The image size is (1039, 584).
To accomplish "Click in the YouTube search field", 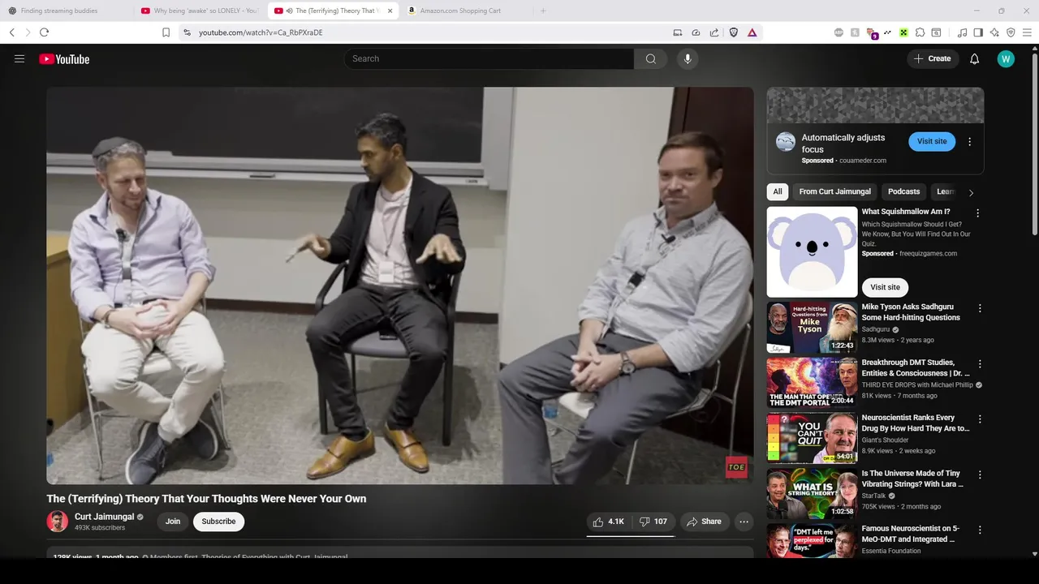I will coord(489,58).
